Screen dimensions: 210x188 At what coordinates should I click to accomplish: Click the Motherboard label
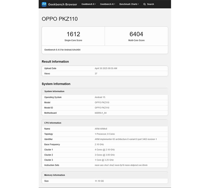(50, 113)
